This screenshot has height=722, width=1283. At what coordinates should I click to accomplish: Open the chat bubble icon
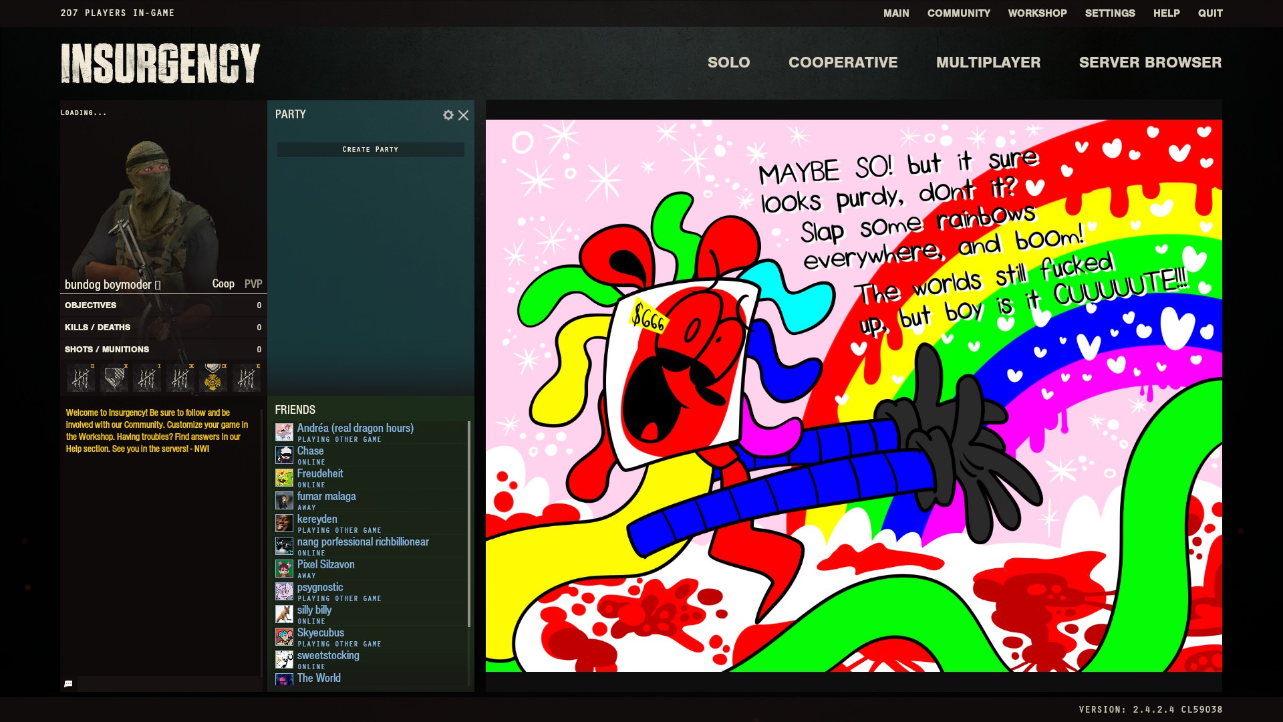click(x=68, y=683)
